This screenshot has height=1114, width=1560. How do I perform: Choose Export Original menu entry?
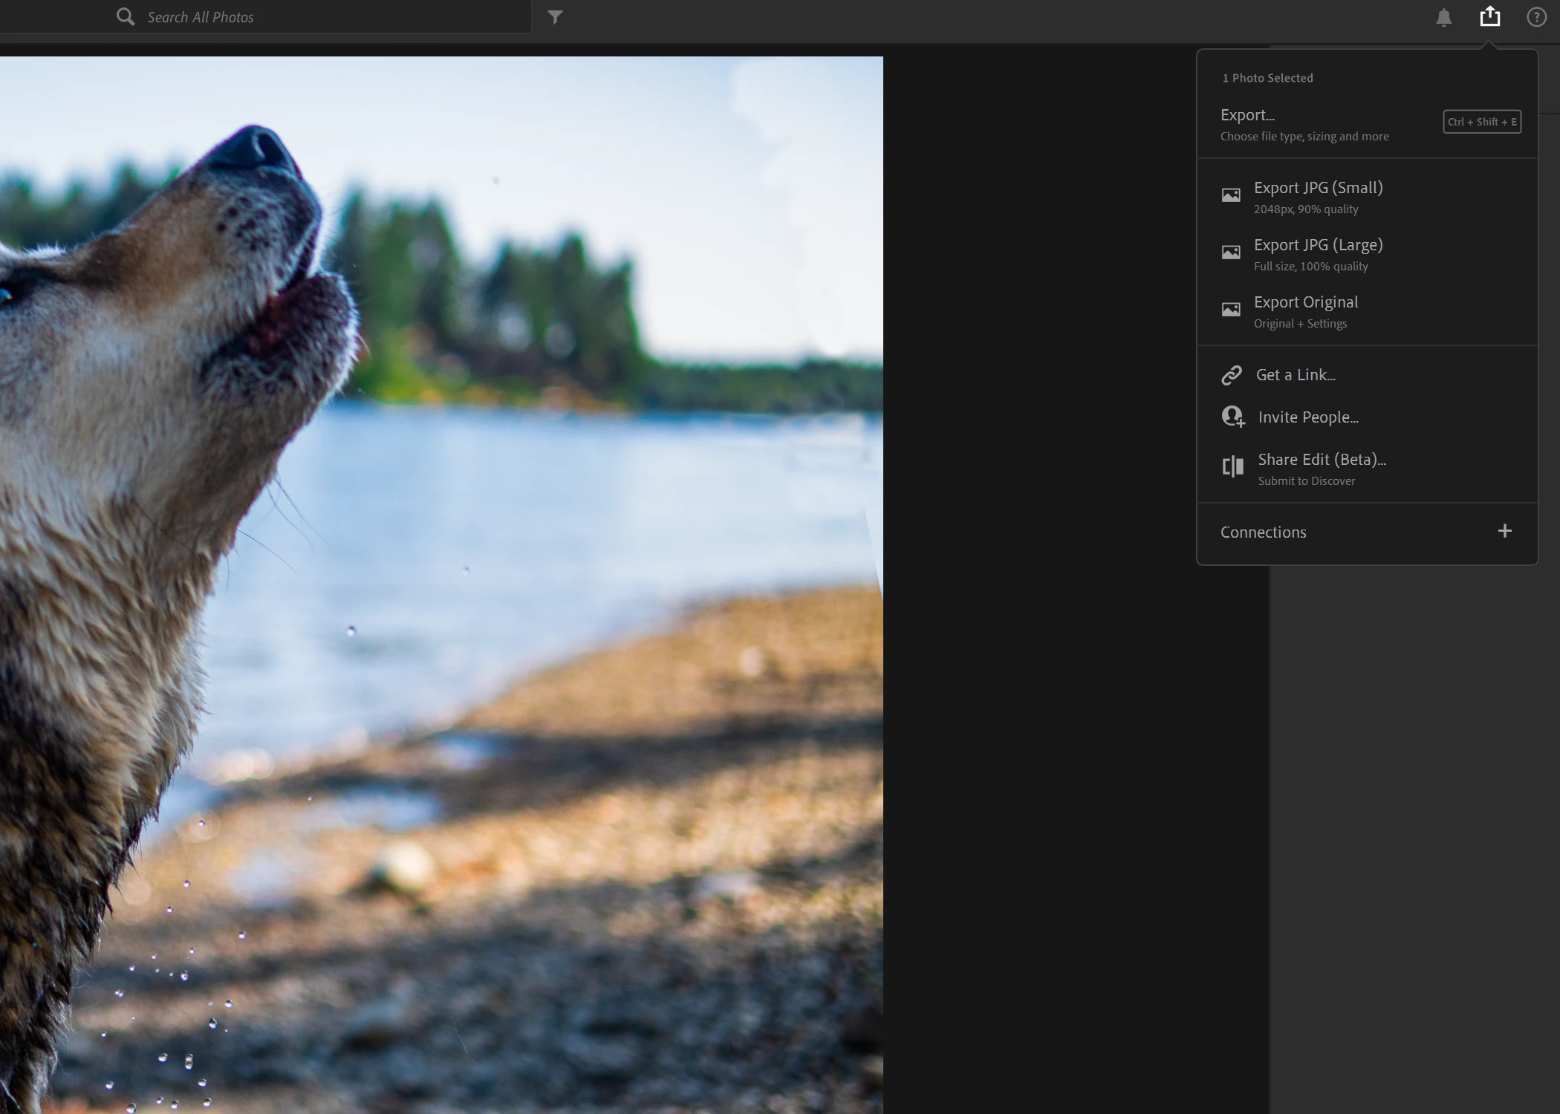tap(1305, 303)
